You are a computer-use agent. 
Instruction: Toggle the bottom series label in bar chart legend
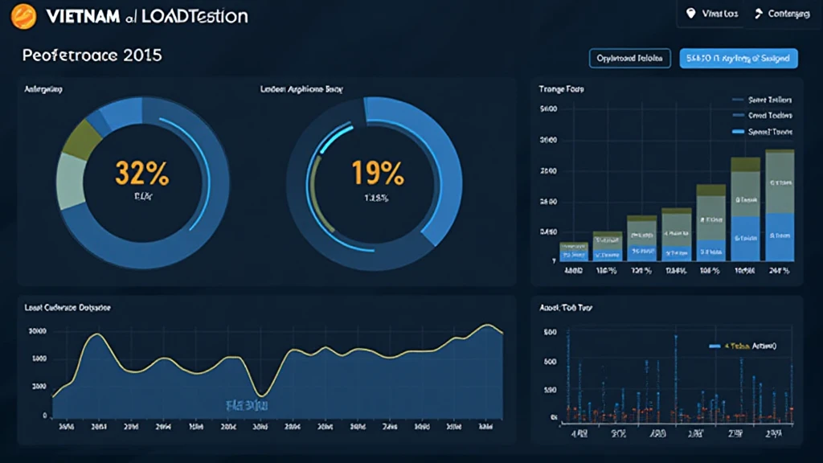click(769, 130)
